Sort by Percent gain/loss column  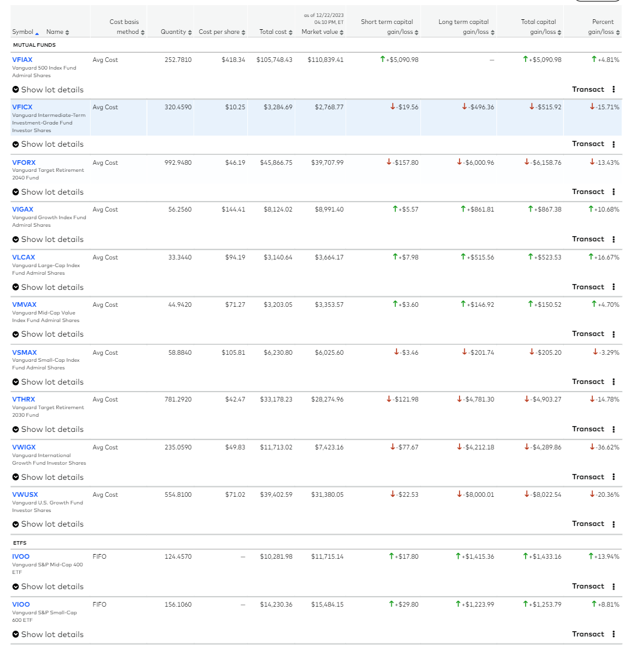click(603, 27)
